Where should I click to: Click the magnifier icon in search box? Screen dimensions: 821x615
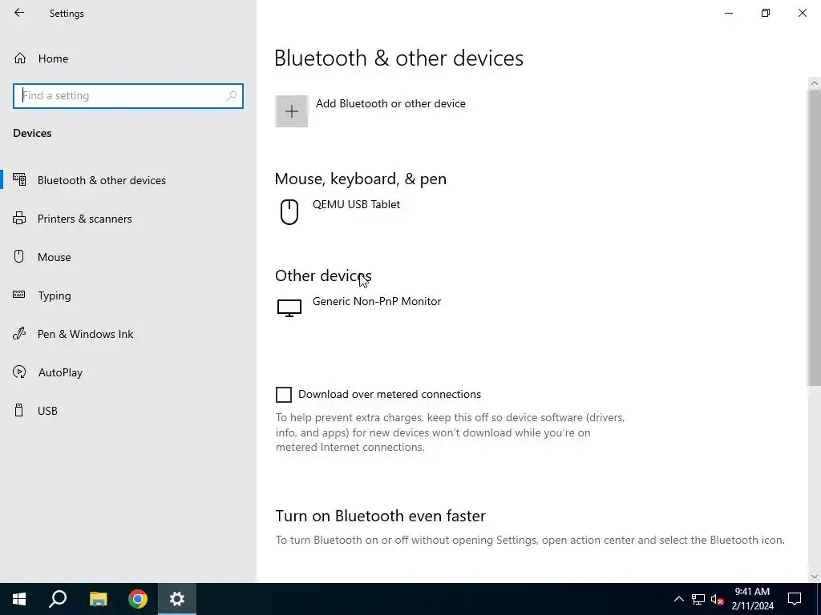tap(232, 96)
